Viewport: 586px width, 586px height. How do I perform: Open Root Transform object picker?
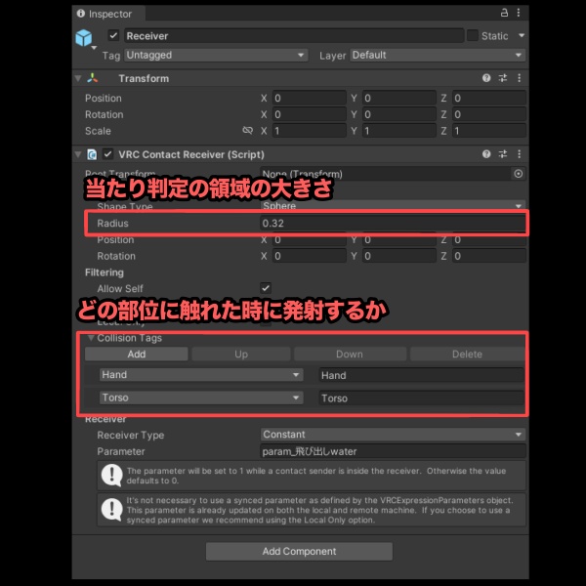point(518,174)
